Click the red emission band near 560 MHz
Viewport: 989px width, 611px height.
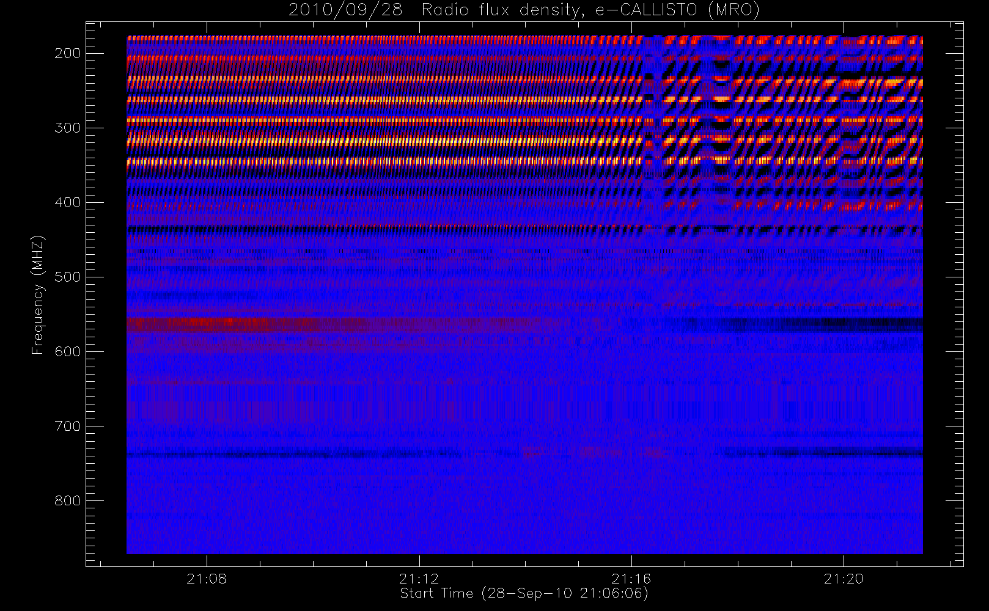342,325
